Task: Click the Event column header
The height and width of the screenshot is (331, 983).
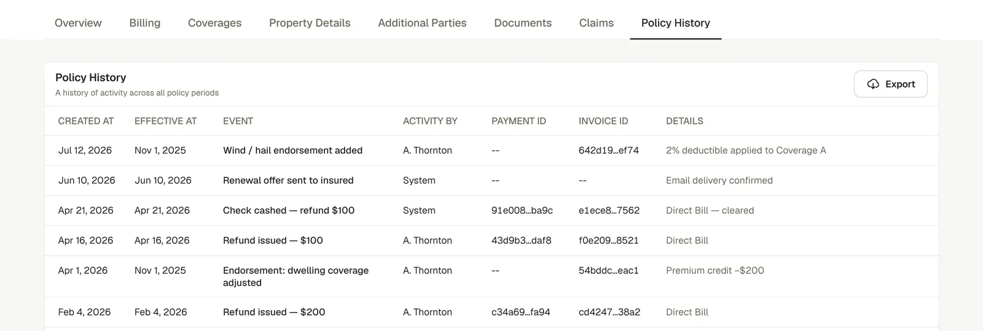Action: (x=238, y=121)
